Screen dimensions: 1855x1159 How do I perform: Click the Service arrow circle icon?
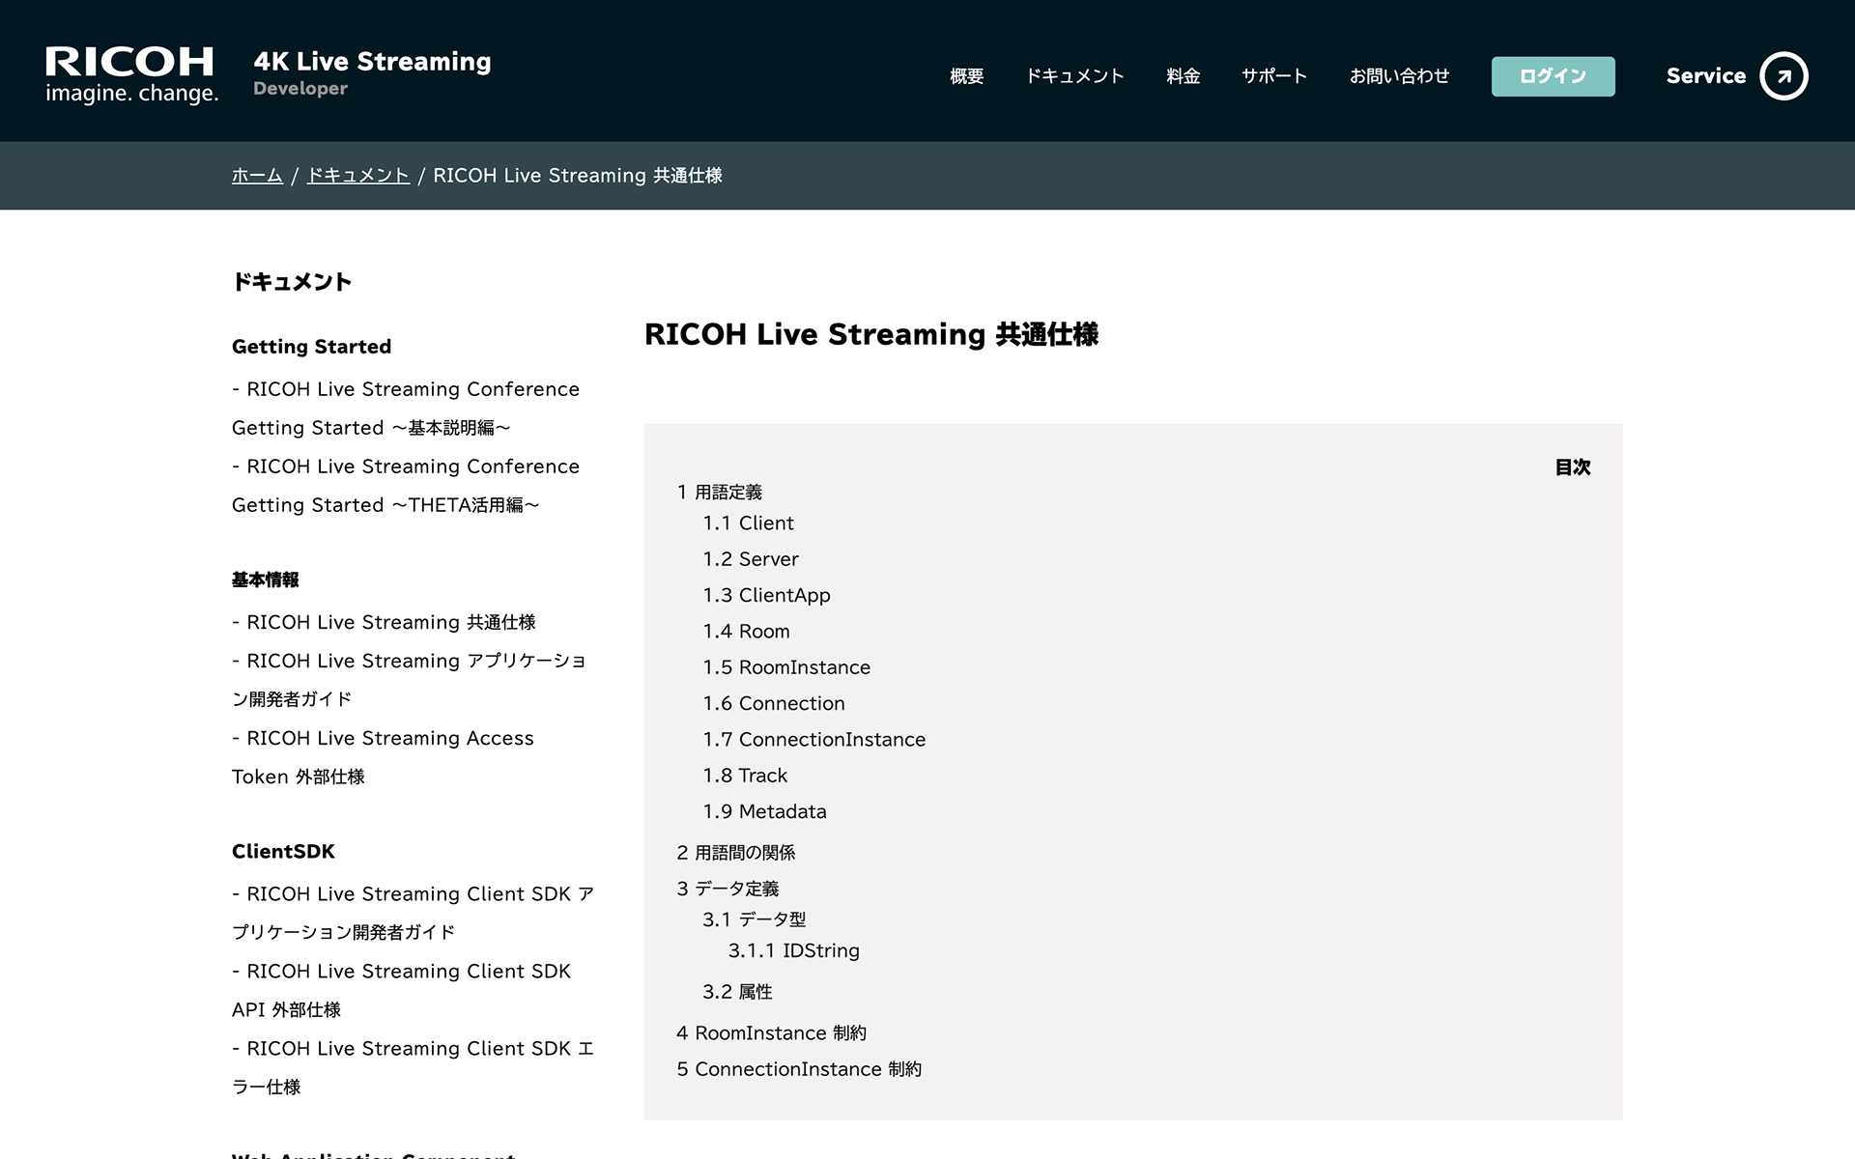[1783, 76]
